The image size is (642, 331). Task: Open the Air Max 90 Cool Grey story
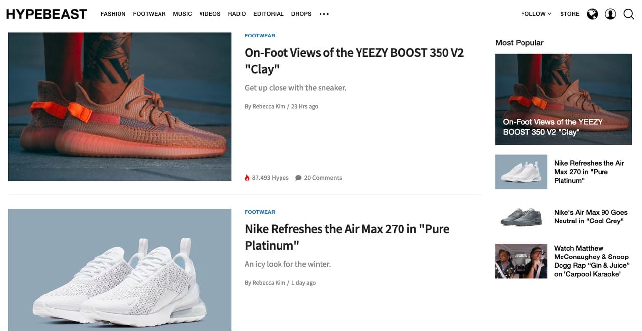click(591, 216)
